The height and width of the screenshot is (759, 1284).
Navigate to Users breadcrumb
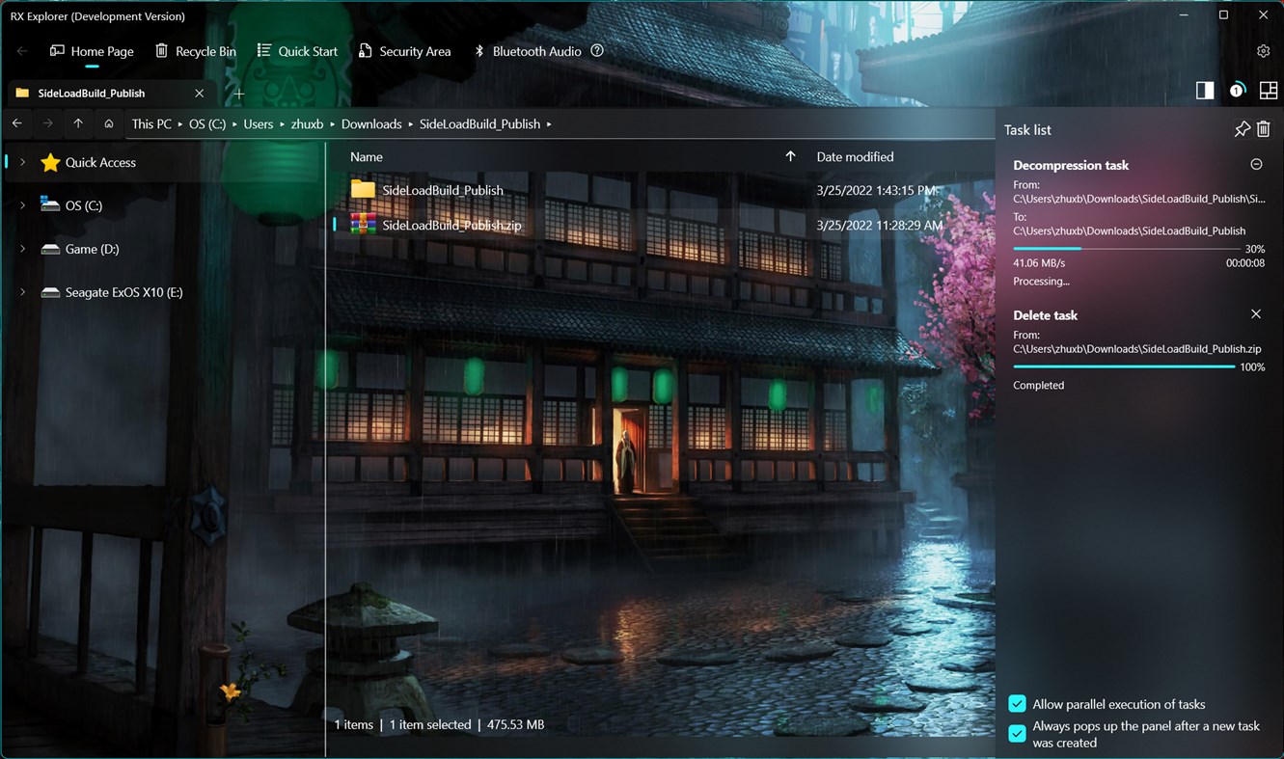pyautogui.click(x=259, y=123)
